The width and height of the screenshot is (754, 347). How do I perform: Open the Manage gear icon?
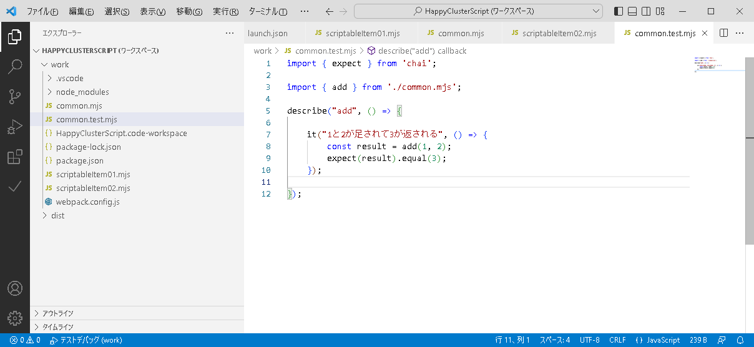pyautogui.click(x=15, y=318)
